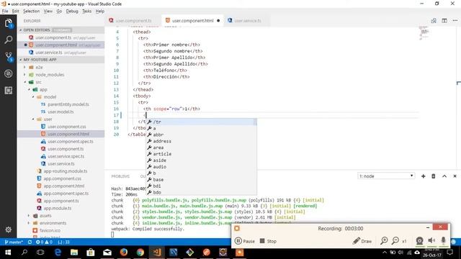Open Windows Start menu
The image size is (461, 259).
click(8, 253)
